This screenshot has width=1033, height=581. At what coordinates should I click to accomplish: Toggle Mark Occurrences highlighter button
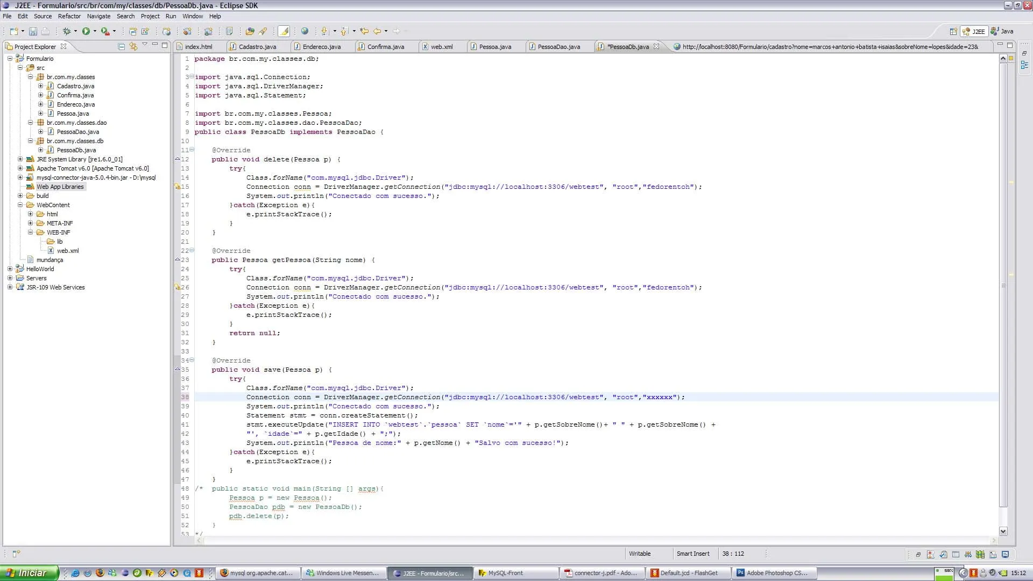[x=284, y=31]
